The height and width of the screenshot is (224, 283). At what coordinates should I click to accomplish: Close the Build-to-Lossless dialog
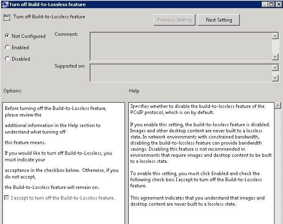coord(279,4)
